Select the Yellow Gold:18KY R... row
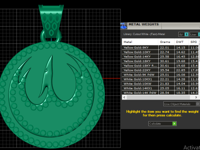200x150 pixels. click(161, 65)
